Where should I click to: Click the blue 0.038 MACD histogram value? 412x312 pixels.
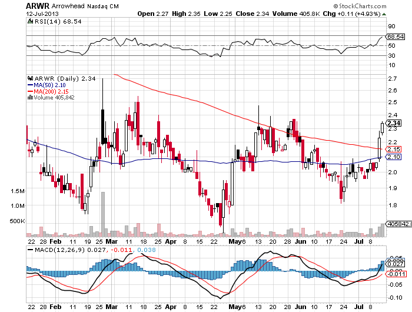point(147,250)
